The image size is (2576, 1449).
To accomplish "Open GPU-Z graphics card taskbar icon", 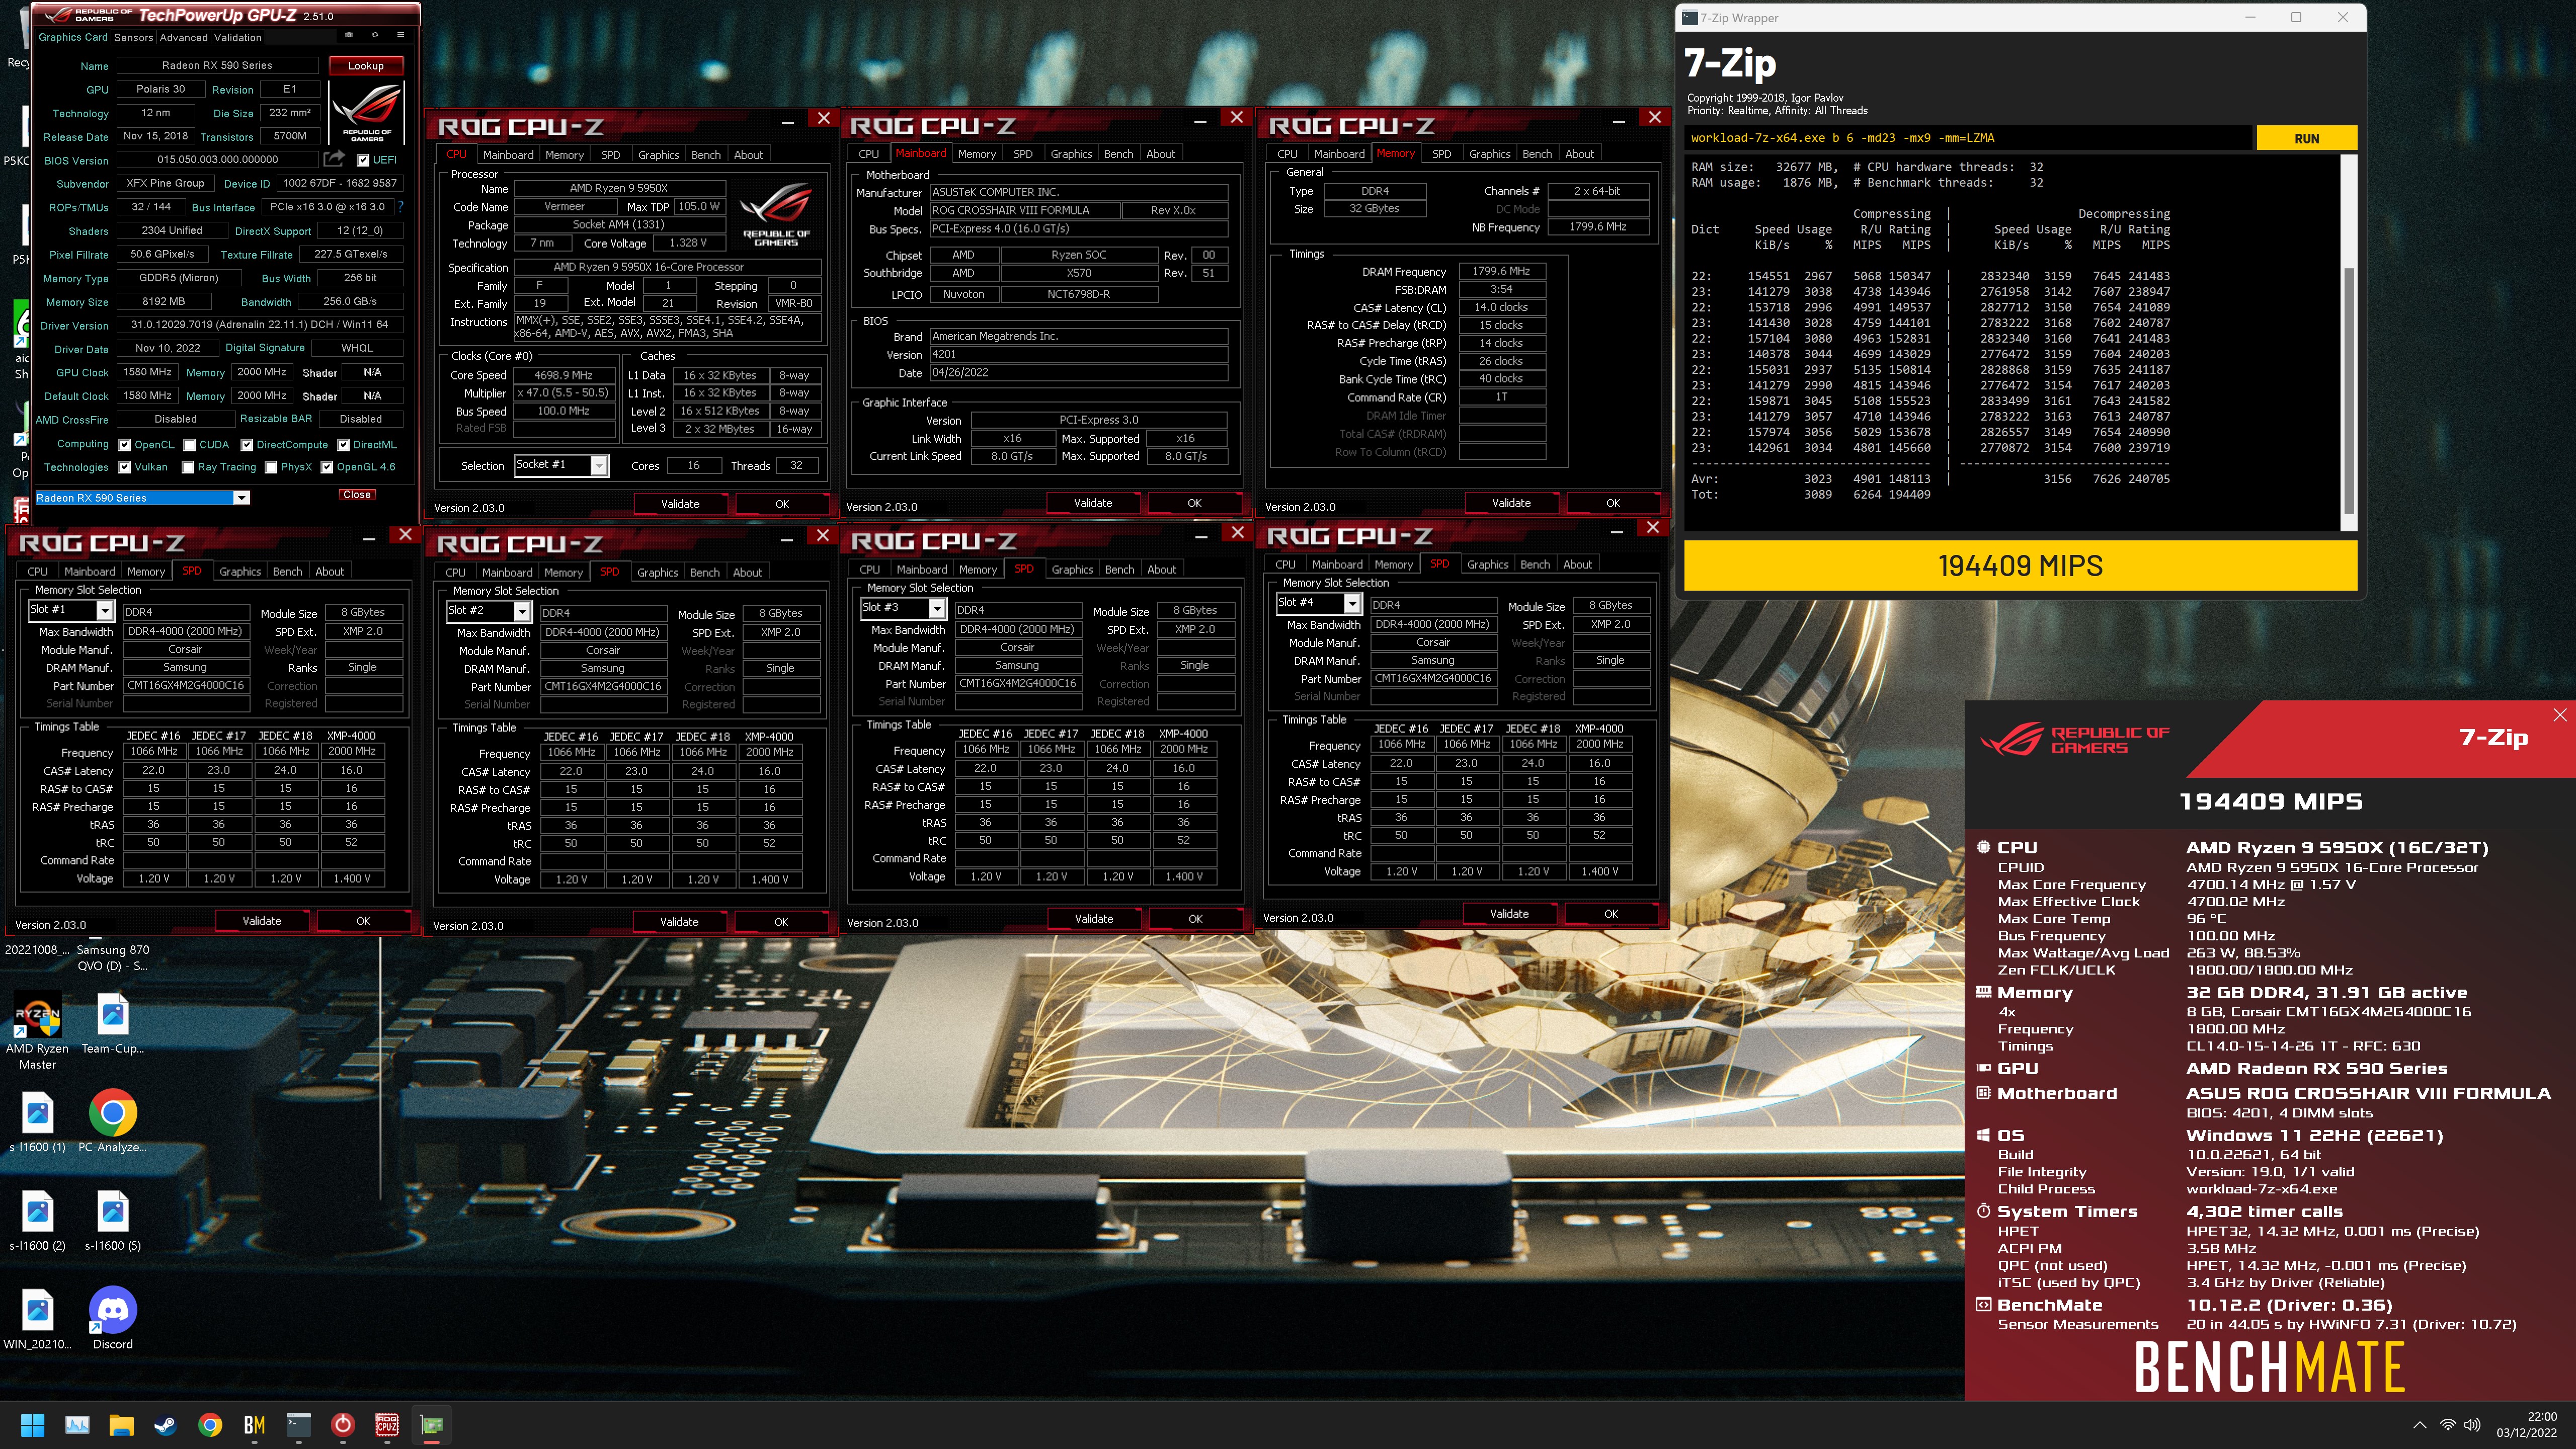I will [431, 1424].
